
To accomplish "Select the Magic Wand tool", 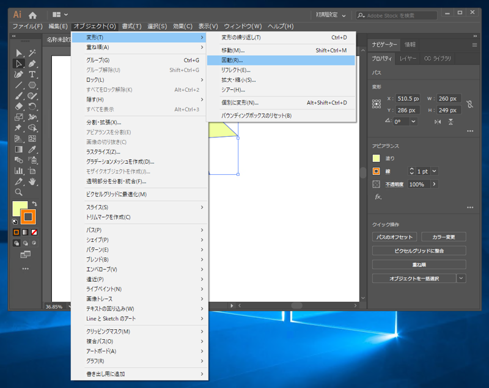I will coord(32,53).
